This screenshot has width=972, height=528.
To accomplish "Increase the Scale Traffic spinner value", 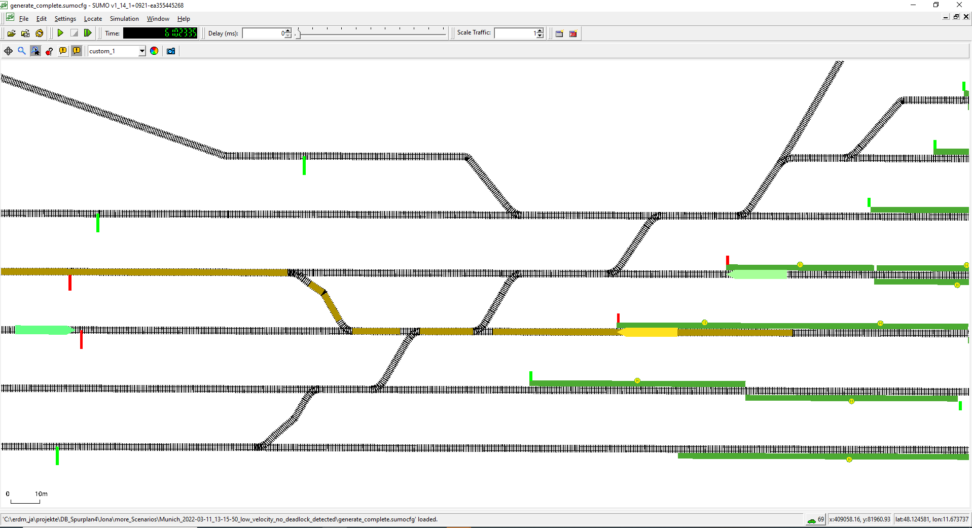I will 540,31.
